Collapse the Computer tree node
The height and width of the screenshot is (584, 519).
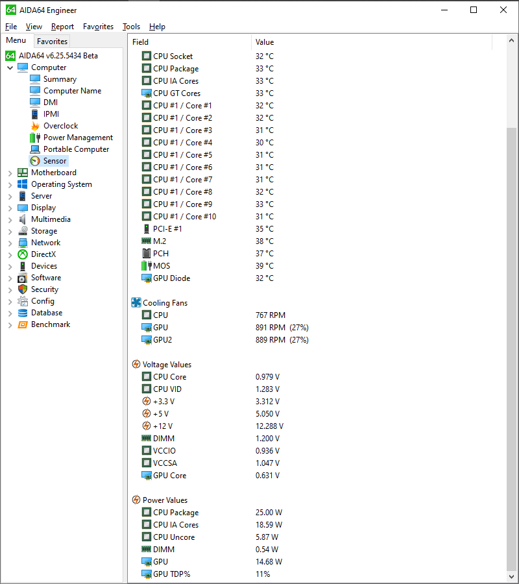10,67
